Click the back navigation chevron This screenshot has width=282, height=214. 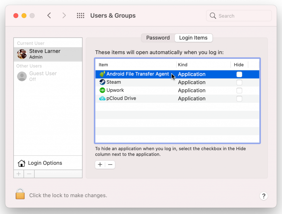(x=49, y=15)
